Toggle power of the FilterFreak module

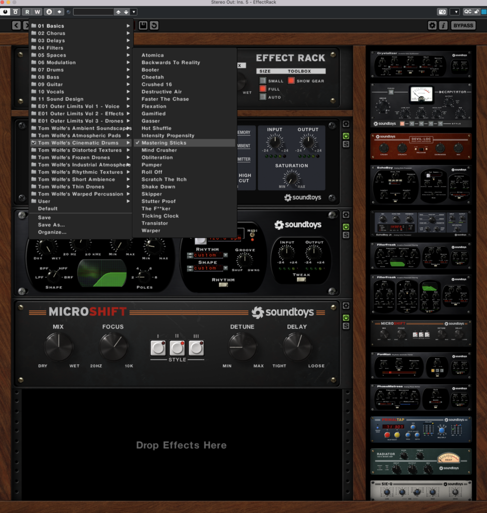pyautogui.click(x=346, y=227)
